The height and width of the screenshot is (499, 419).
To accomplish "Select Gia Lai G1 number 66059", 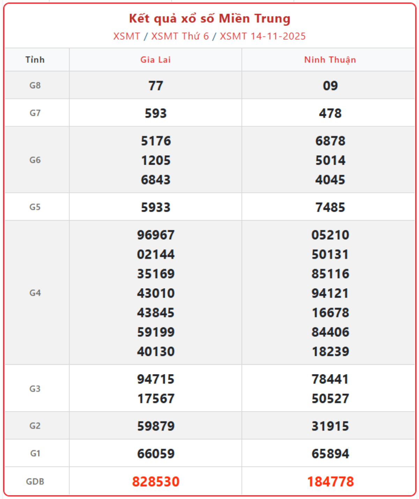I will click(156, 454).
